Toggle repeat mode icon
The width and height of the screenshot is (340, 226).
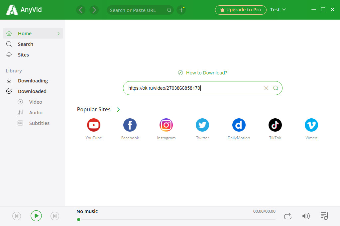[x=288, y=216]
